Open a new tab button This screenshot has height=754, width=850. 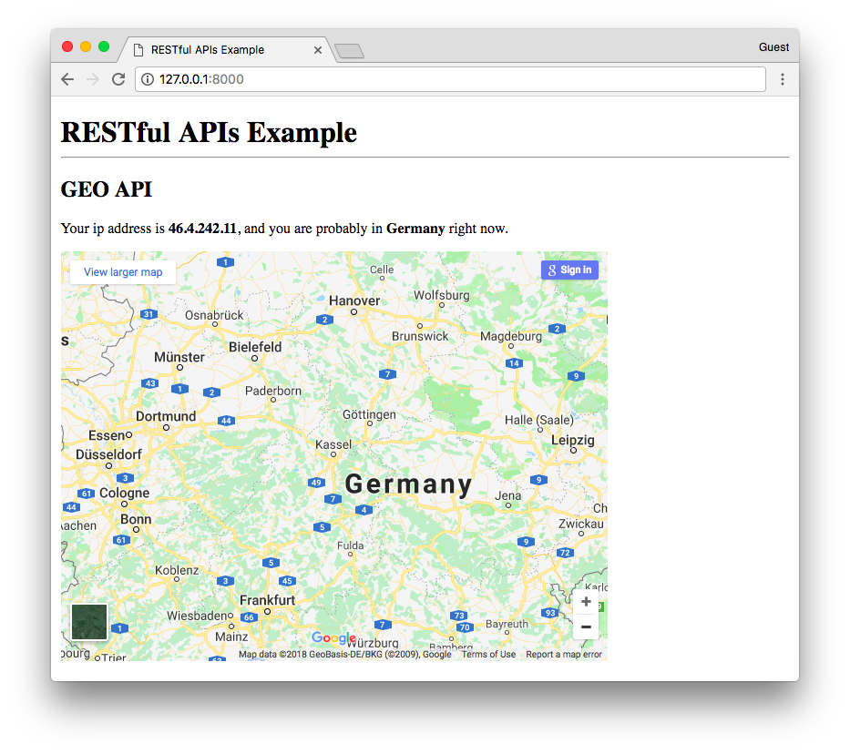click(x=349, y=52)
